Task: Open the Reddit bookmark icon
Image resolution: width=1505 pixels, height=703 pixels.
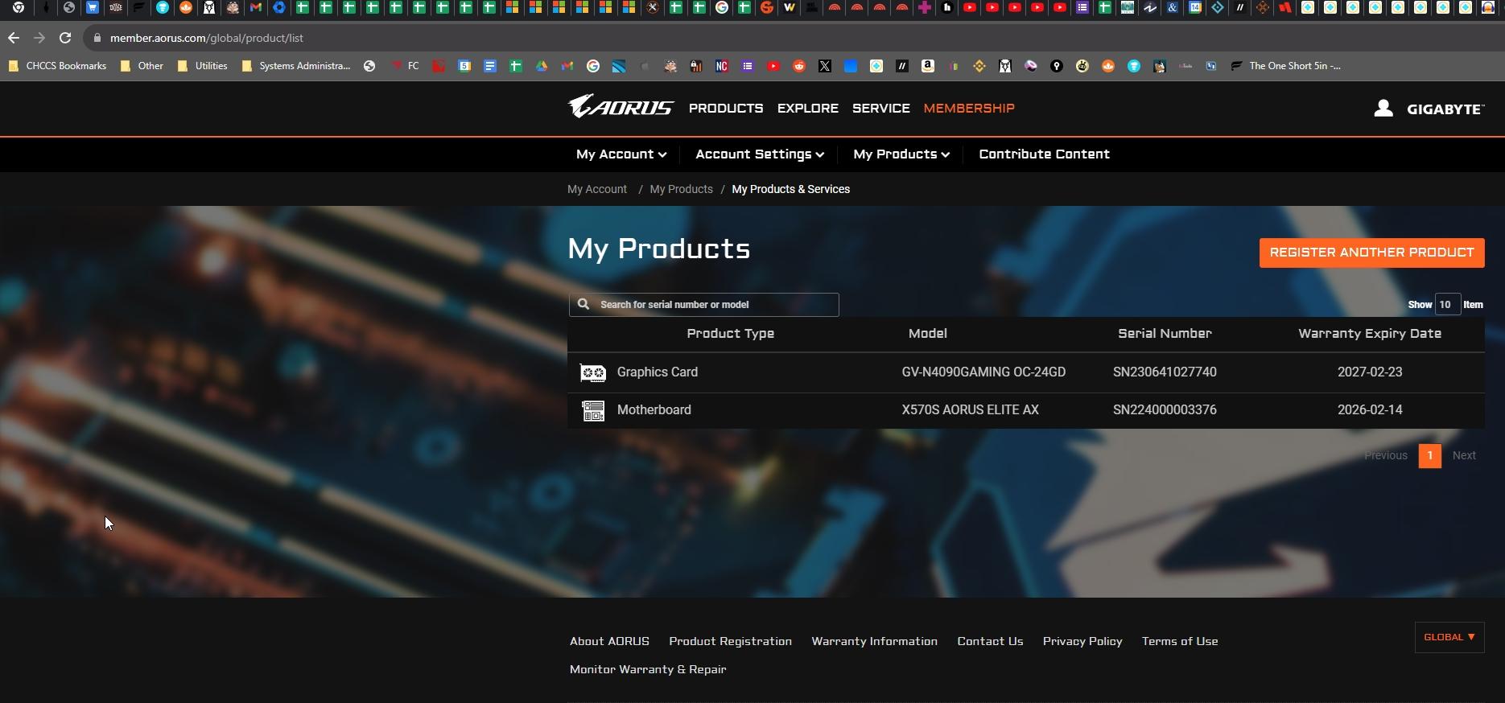Action: pyautogui.click(x=799, y=66)
